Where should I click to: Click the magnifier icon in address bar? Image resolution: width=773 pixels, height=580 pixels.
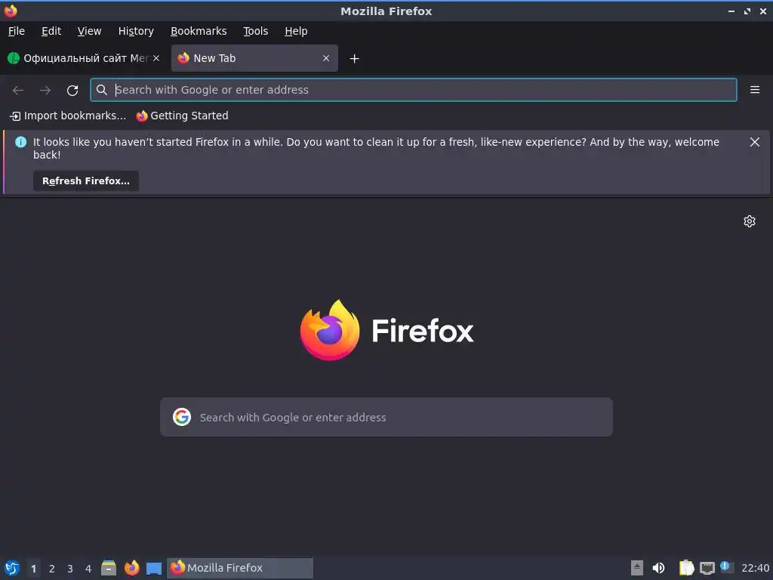pyautogui.click(x=102, y=90)
